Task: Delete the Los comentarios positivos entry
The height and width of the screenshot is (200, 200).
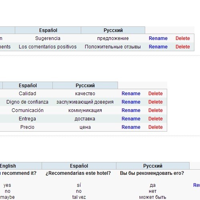Action: point(183,47)
